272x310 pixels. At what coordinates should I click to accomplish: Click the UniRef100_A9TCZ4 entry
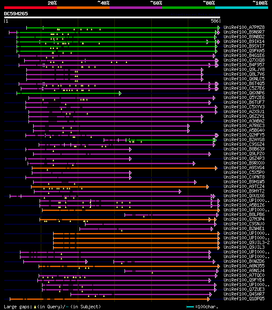point(244,186)
